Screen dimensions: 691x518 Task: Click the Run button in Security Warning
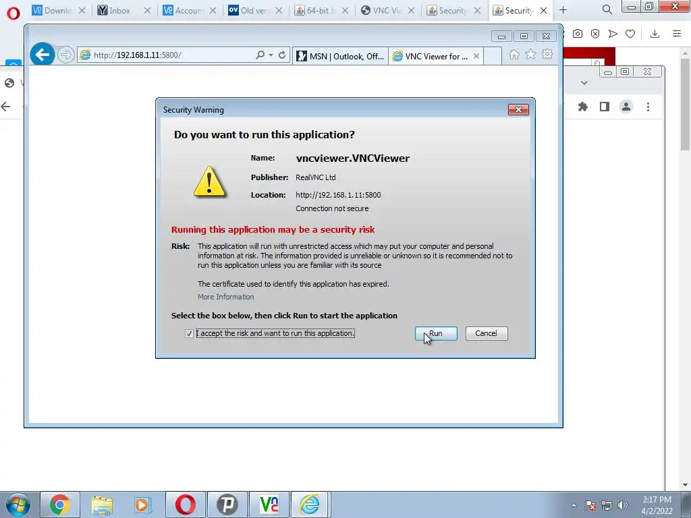pos(436,333)
